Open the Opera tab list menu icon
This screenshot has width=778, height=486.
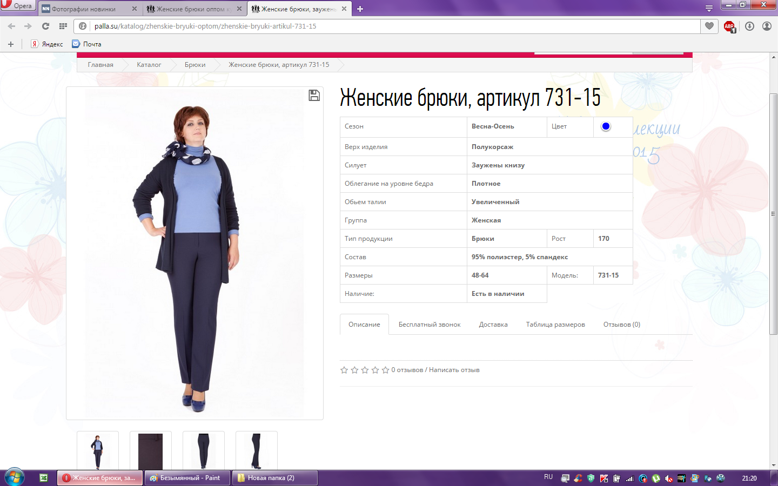click(x=709, y=8)
